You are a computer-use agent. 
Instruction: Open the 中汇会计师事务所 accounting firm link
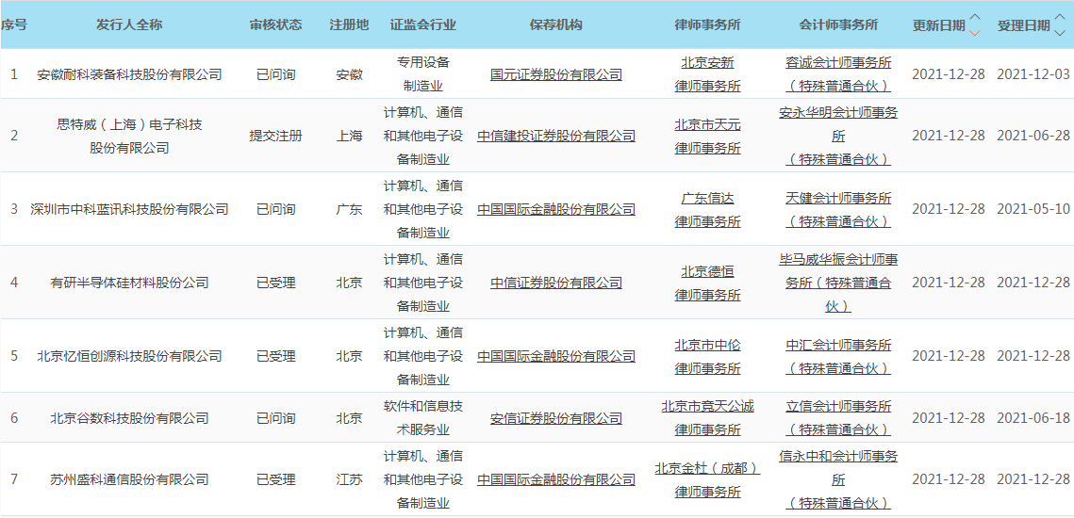coord(838,346)
